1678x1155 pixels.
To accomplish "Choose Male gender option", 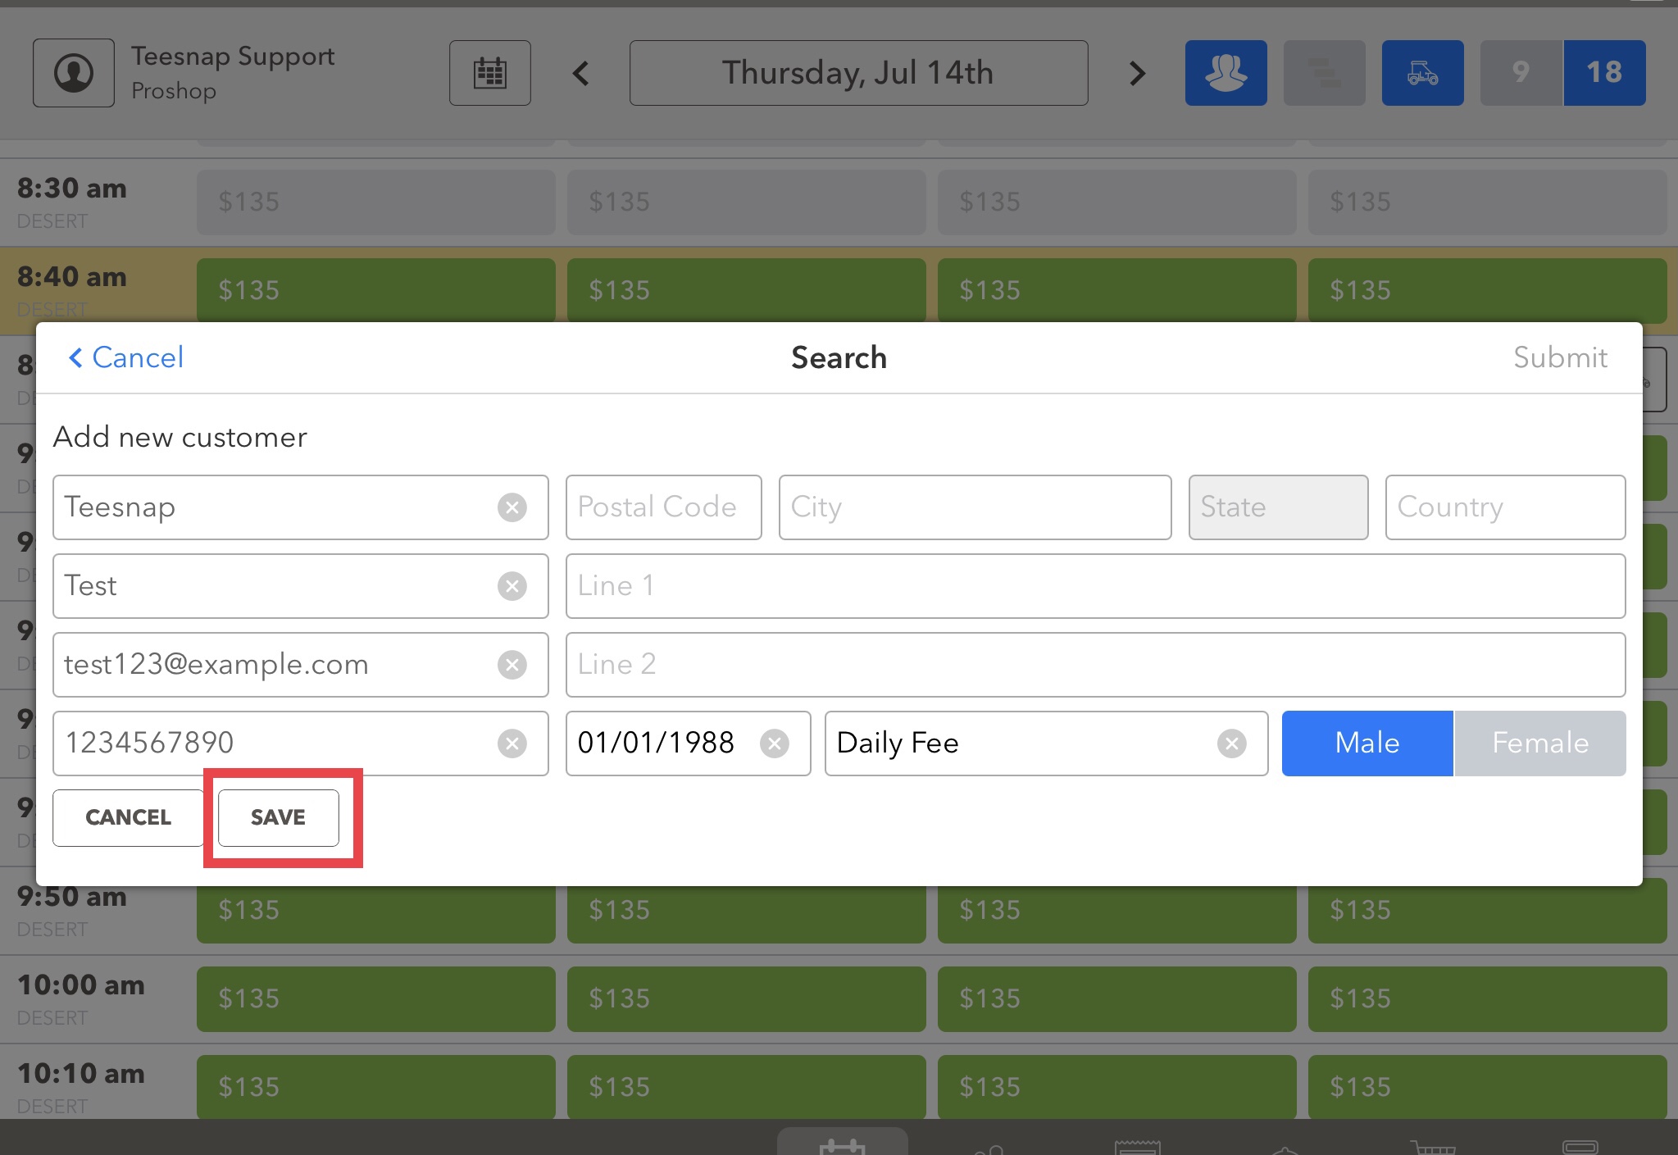I will pyautogui.click(x=1367, y=743).
